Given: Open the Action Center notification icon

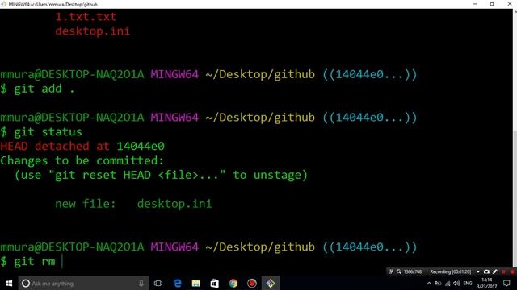Looking at the screenshot, I should pos(506,283).
